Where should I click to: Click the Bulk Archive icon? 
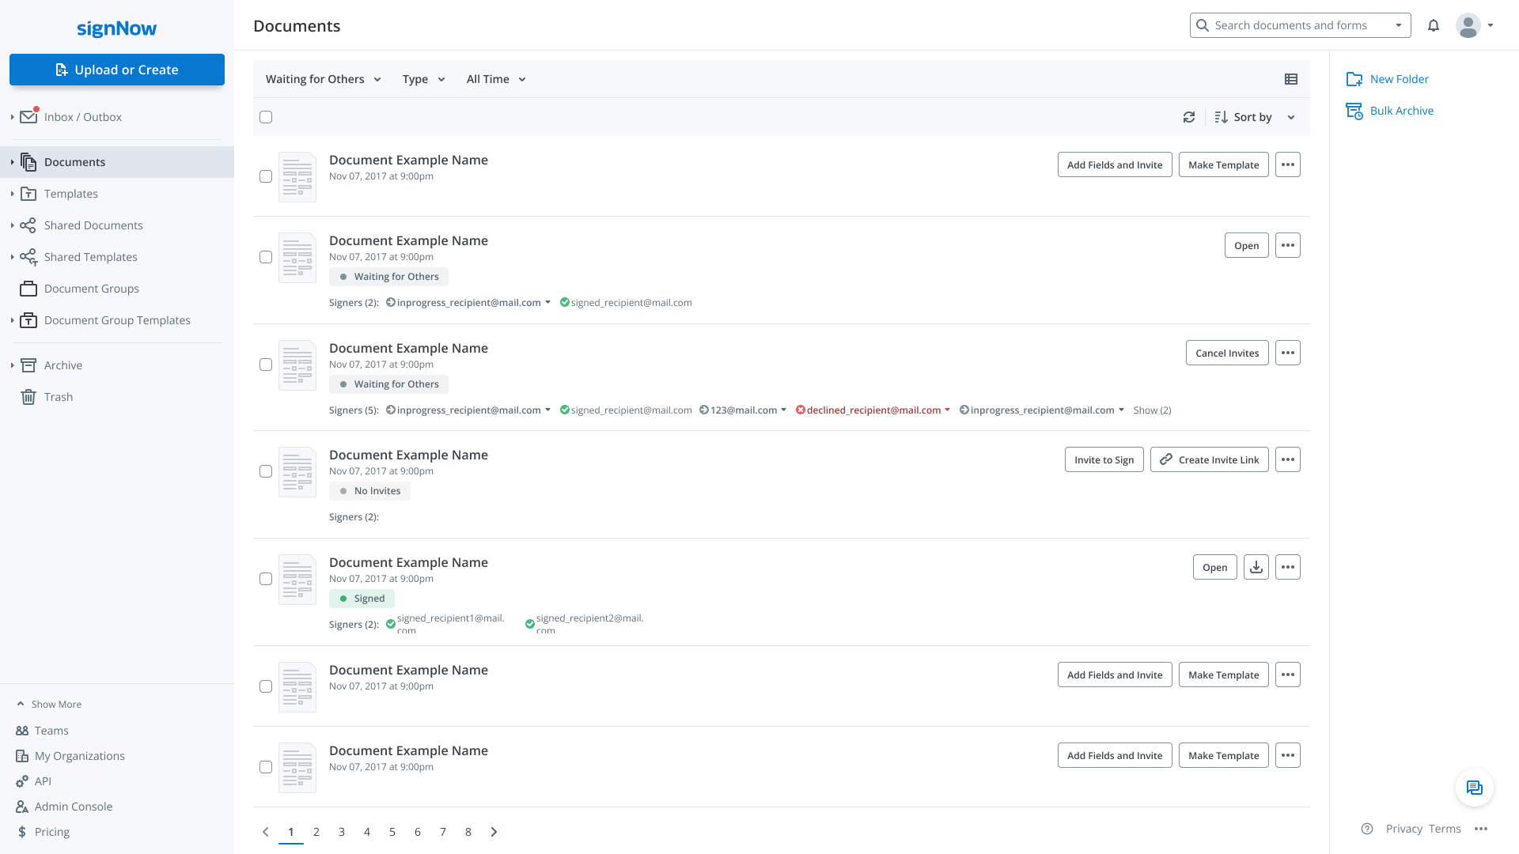coord(1354,111)
